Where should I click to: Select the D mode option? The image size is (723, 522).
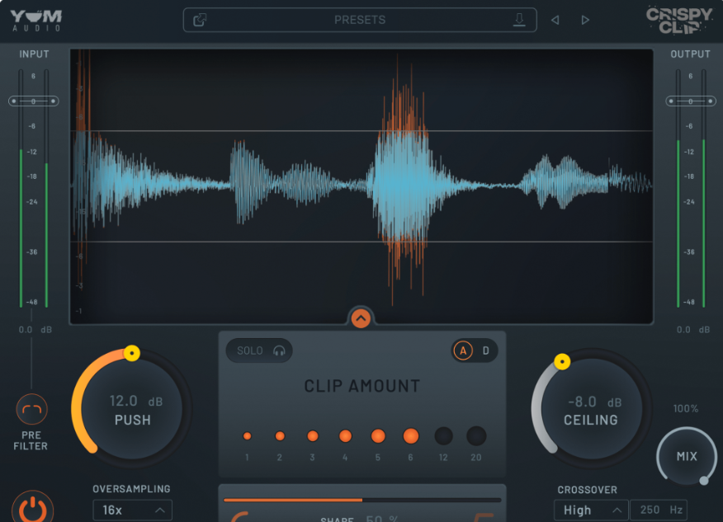pos(485,350)
